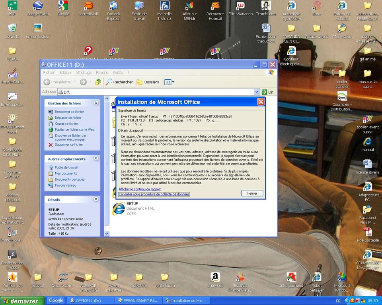Viewport: 382px width, 305px height.
Task: Click the Fermer button in the dialog
Action: coord(252,193)
